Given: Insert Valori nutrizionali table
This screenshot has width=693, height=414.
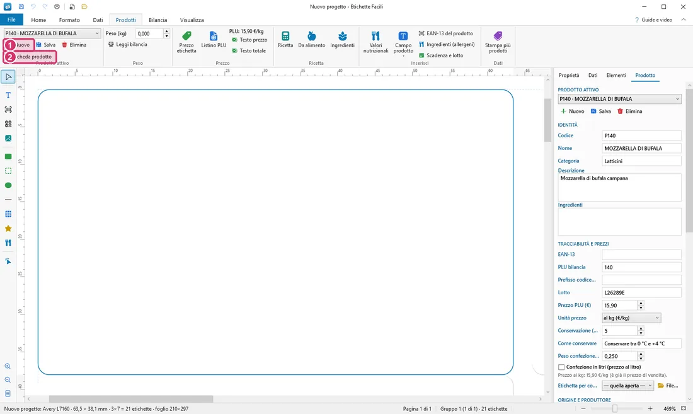Looking at the screenshot, I should (x=375, y=42).
